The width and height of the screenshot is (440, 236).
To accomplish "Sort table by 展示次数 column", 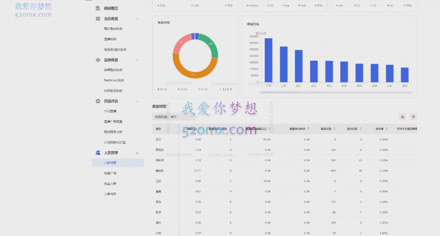I will point(334,129).
